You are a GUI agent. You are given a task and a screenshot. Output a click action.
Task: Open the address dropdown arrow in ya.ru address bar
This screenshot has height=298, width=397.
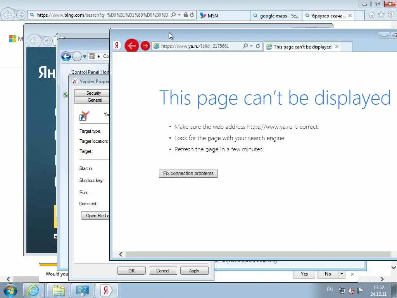click(251, 46)
